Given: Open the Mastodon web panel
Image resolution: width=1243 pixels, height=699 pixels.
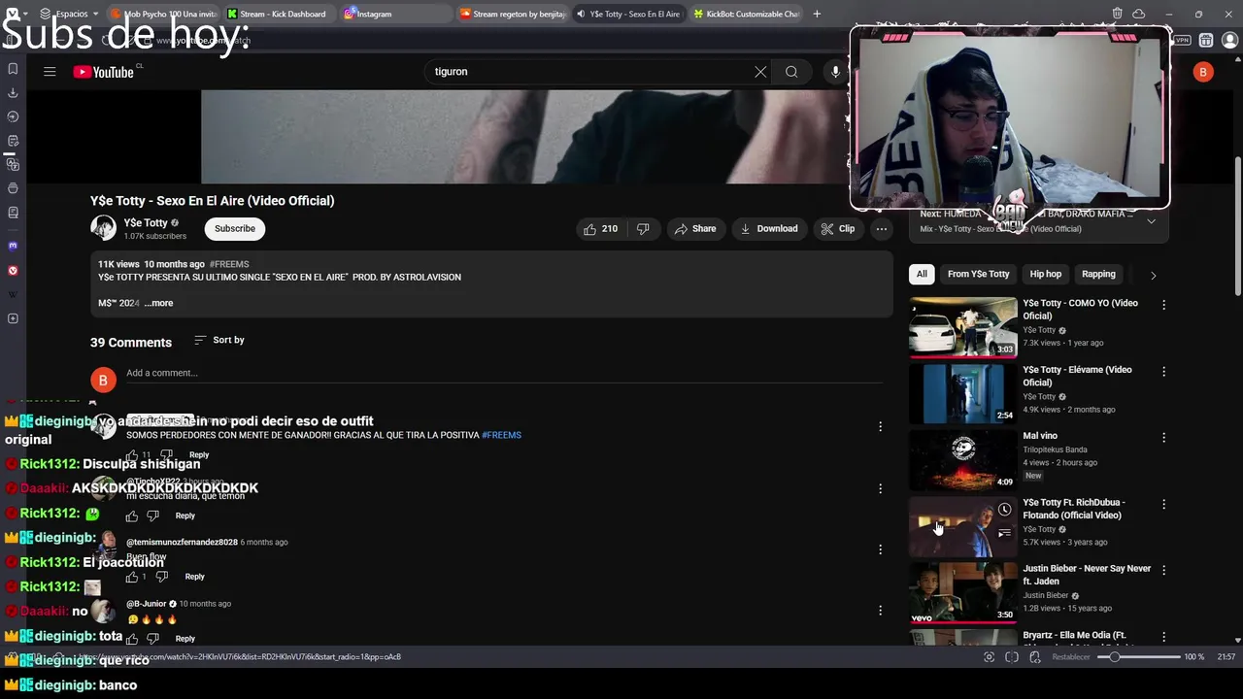Looking at the screenshot, I should [13, 247].
